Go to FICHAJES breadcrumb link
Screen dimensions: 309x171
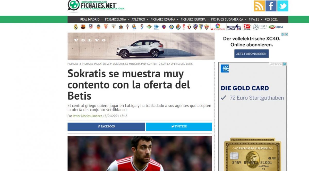(73, 64)
